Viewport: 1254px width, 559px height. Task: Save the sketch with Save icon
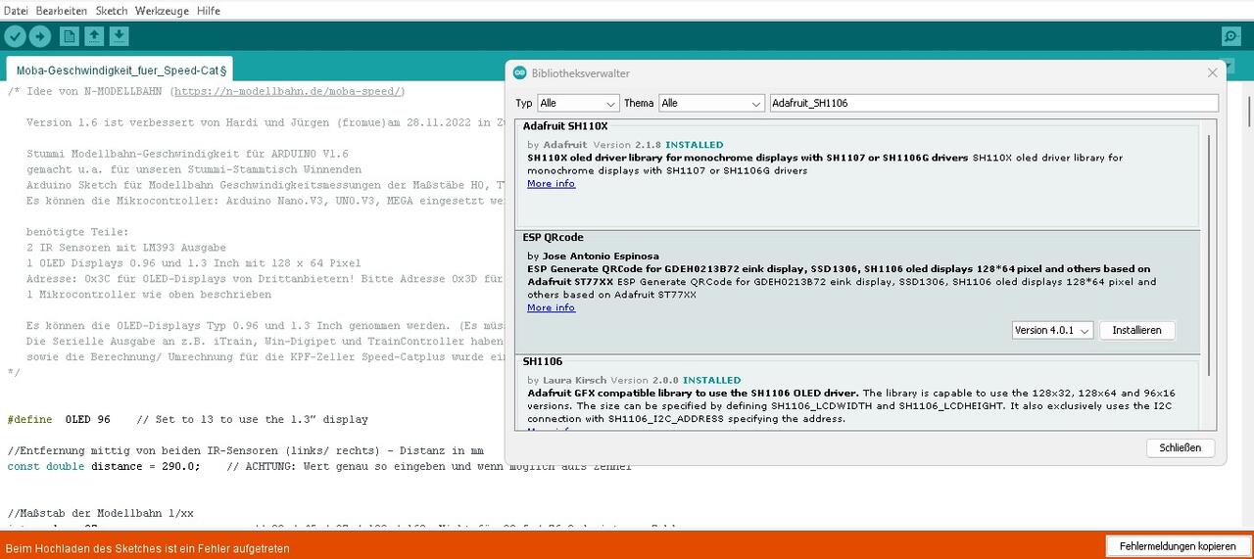click(x=119, y=36)
